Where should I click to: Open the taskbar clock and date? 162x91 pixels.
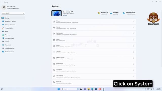[x=158, y=89]
